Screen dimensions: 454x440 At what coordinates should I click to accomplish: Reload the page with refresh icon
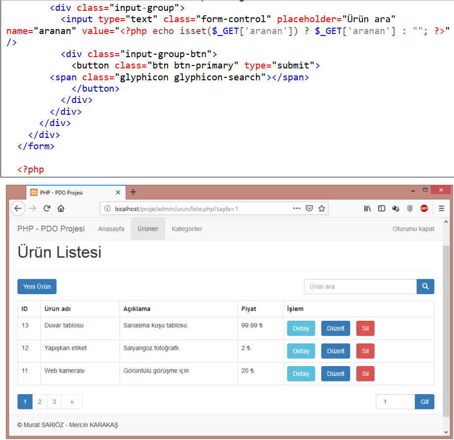47,208
